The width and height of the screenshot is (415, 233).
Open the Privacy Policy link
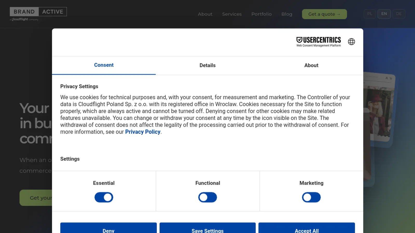click(143, 132)
